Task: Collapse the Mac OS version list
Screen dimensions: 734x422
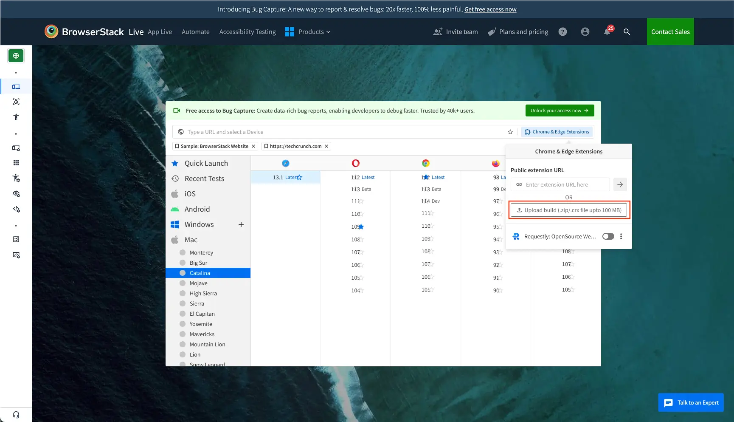Action: pyautogui.click(x=191, y=239)
